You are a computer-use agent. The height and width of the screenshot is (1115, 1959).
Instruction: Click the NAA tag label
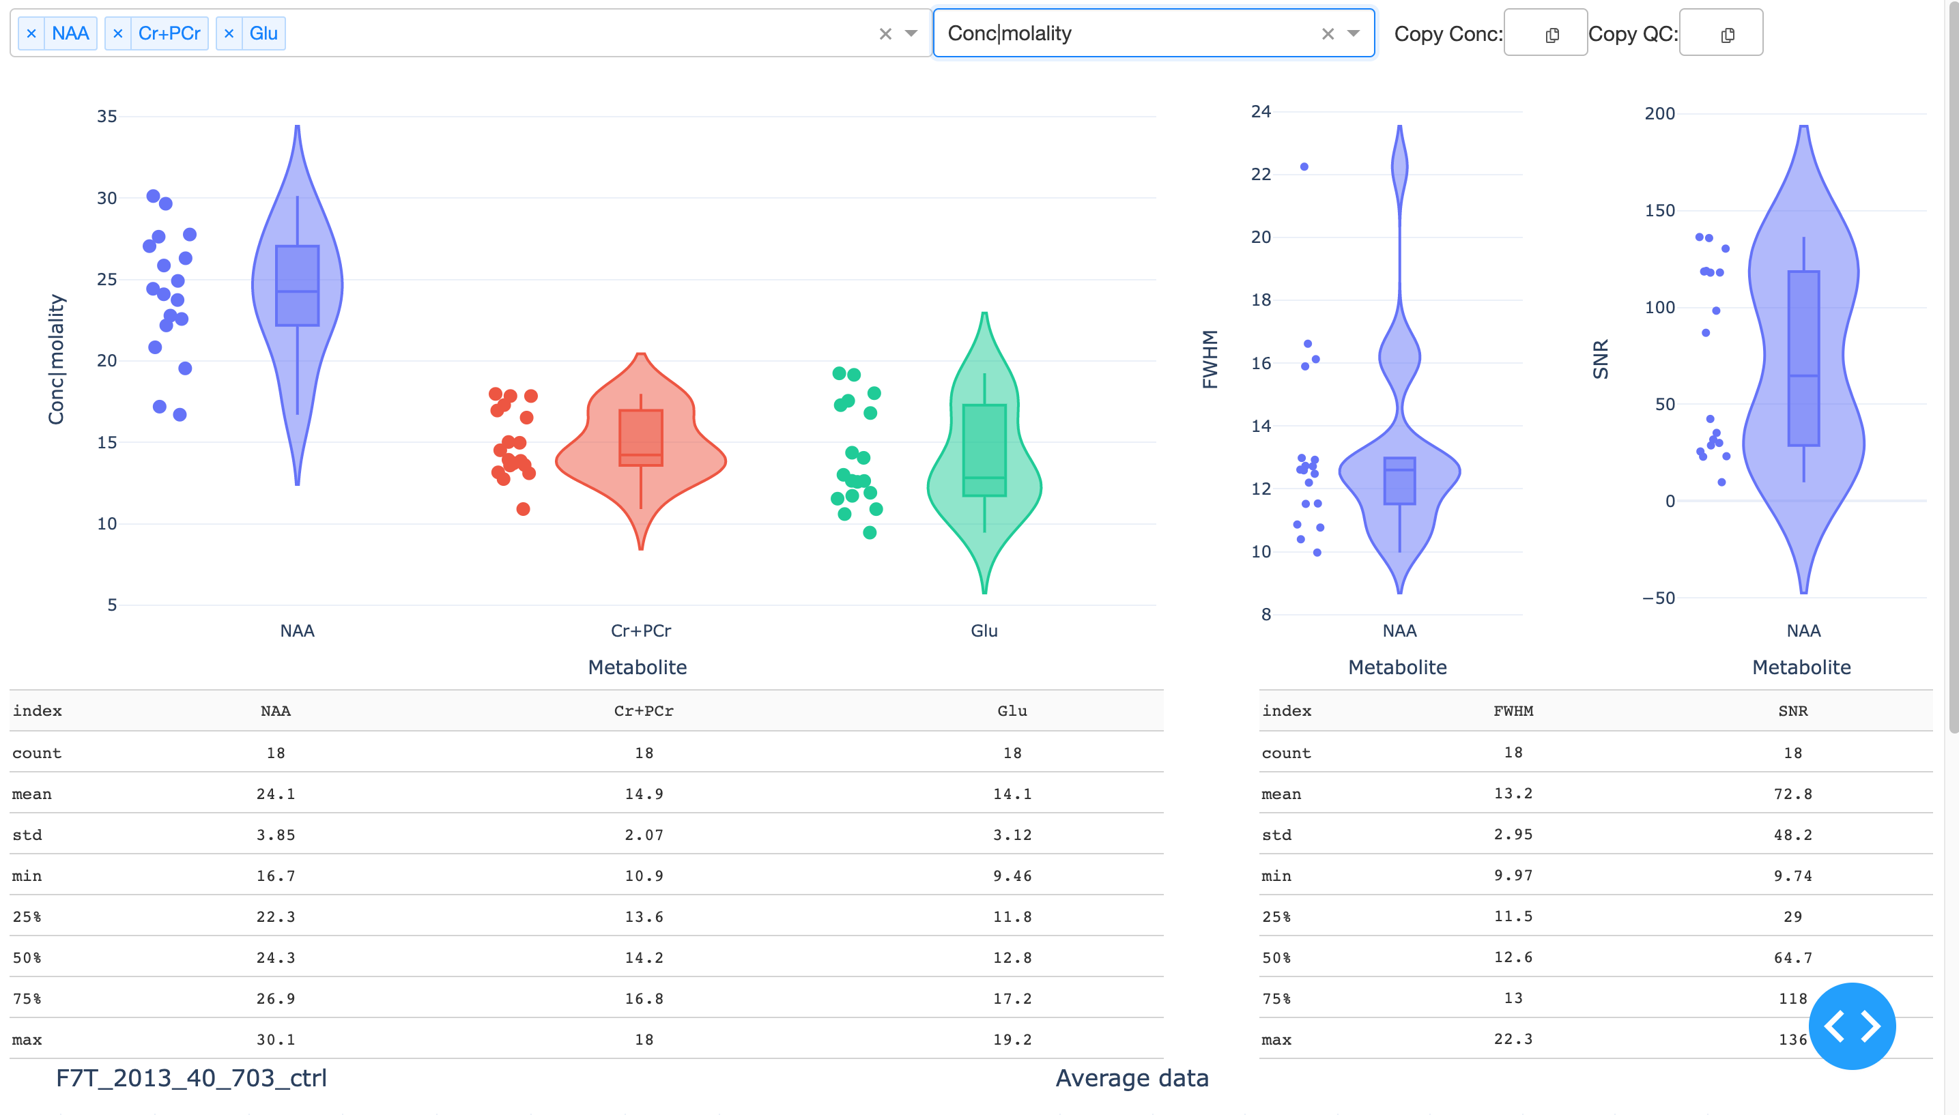tap(70, 33)
